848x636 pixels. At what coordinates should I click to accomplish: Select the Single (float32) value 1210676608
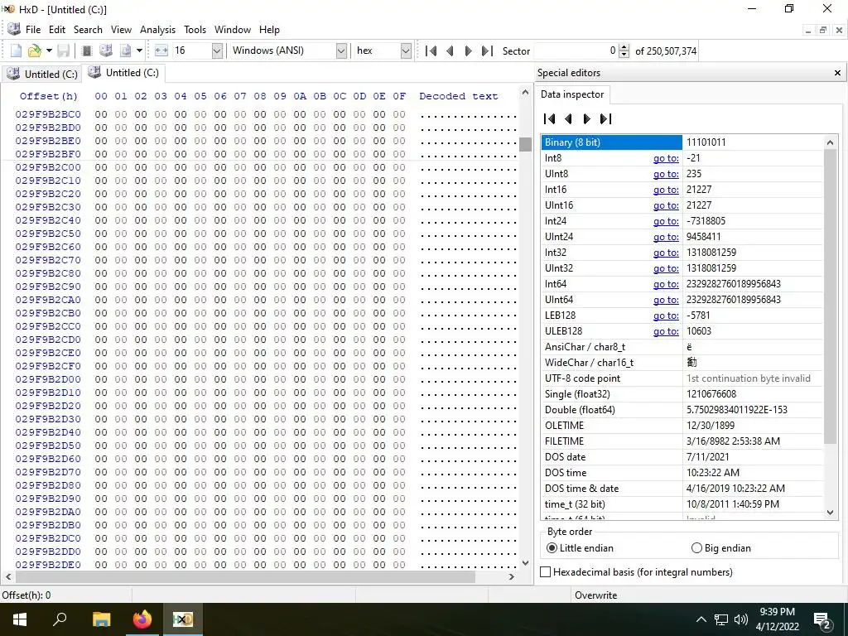click(x=711, y=394)
